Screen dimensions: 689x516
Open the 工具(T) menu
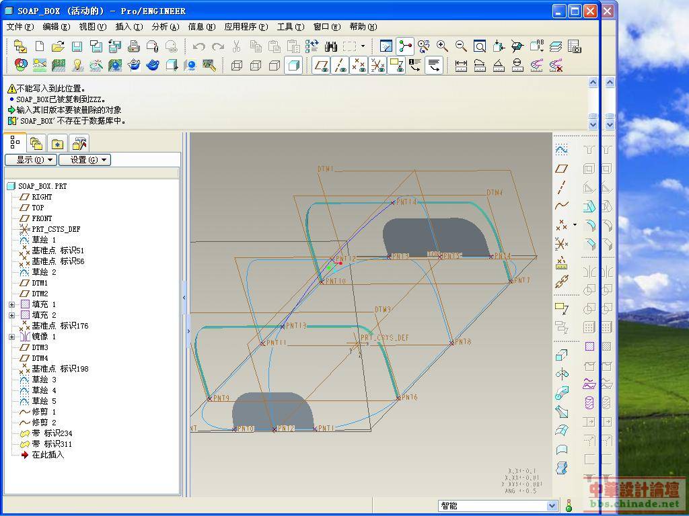point(291,27)
